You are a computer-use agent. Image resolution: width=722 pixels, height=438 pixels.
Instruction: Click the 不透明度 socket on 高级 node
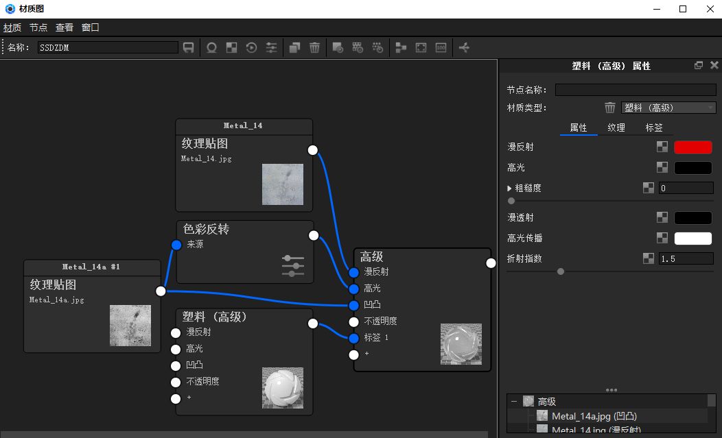coord(353,321)
